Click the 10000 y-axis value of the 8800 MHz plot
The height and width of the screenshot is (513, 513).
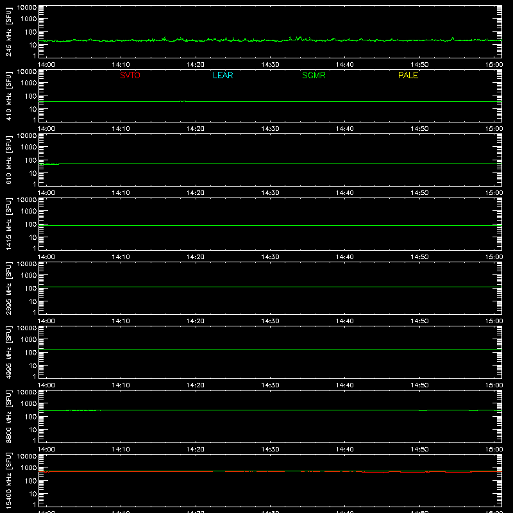(x=27, y=392)
